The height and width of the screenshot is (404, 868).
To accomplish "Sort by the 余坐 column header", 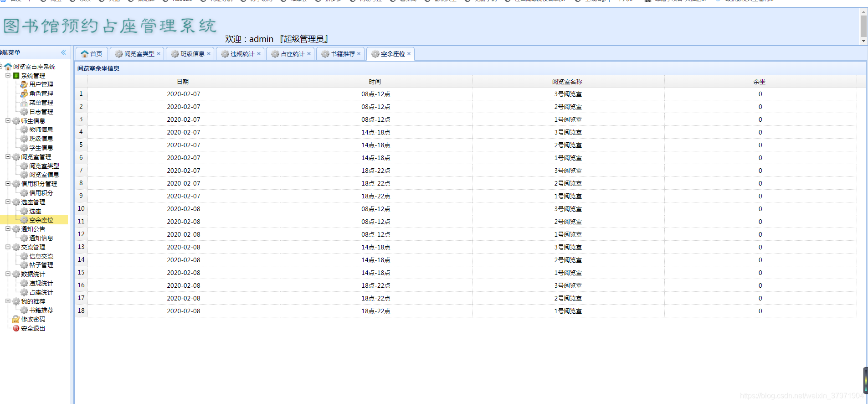I will [x=760, y=82].
